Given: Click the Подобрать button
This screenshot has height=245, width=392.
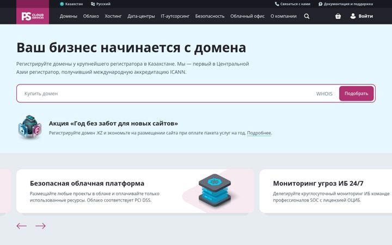Looking at the screenshot, I should point(356,94).
